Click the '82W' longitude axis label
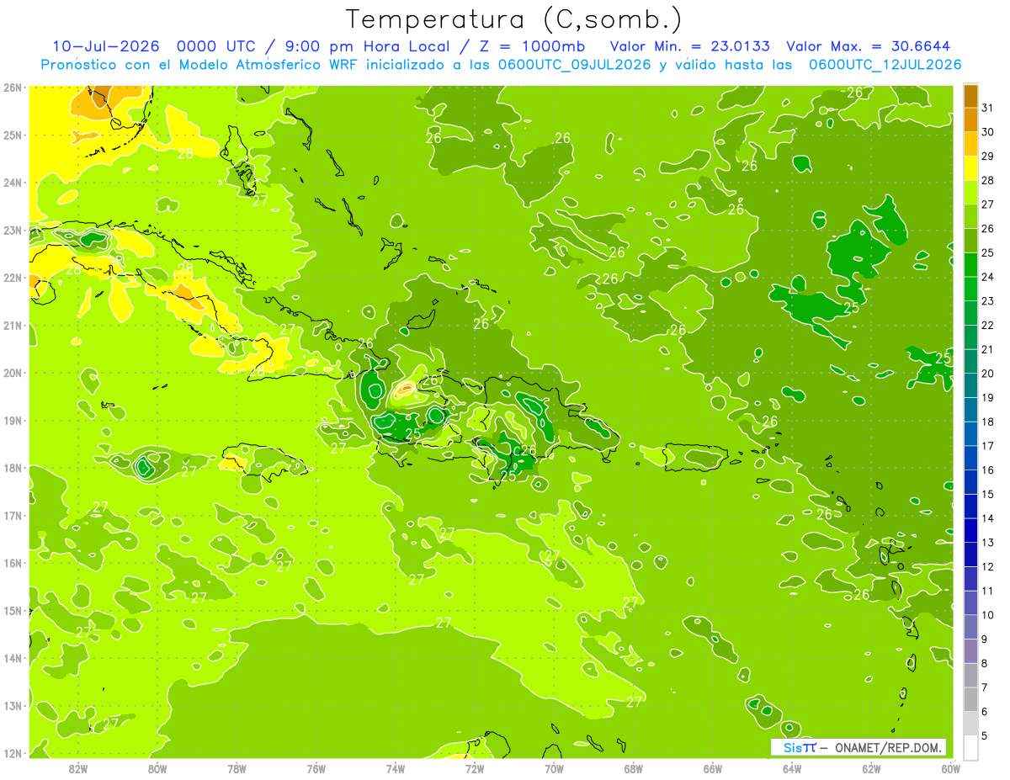1010x780 pixels. [x=78, y=768]
